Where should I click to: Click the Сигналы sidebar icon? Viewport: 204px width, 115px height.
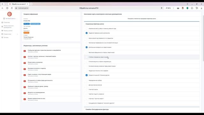[x=2, y=37]
